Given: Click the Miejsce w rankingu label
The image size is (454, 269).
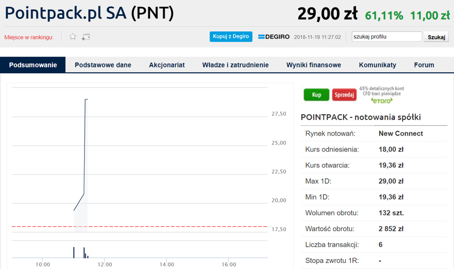Looking at the screenshot, I should (29, 37).
